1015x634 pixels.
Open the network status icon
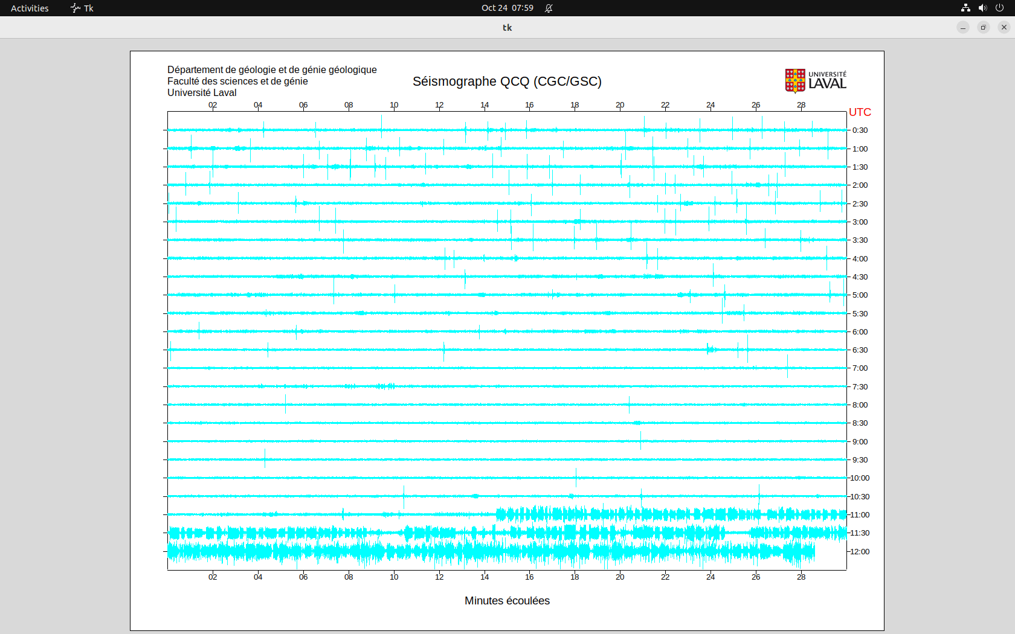[965, 8]
